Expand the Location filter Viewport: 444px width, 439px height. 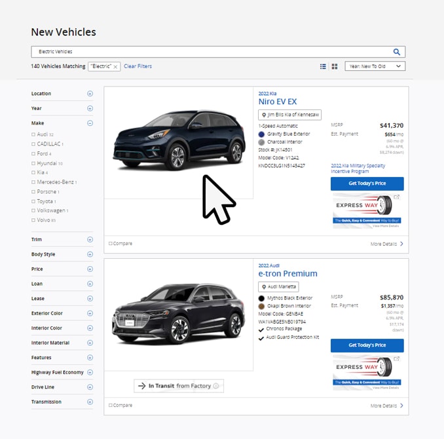pos(90,94)
